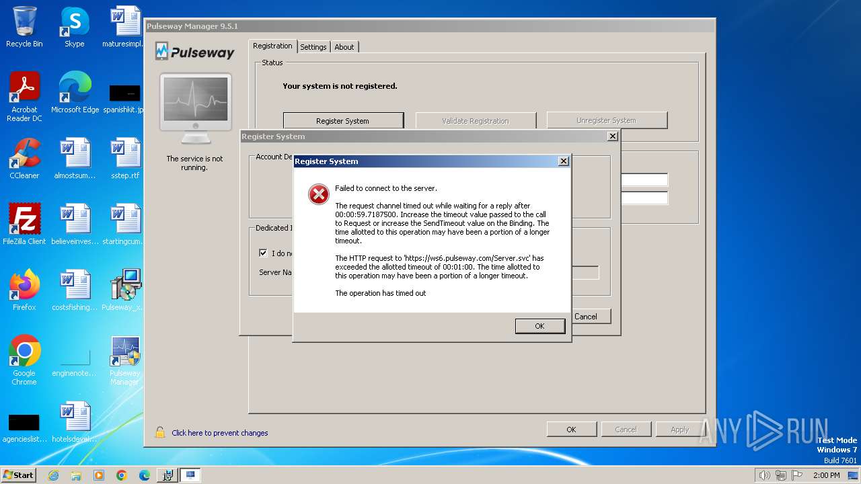Click Pulseway Manager taskbar button
861x484 pixels.
[x=190, y=475]
